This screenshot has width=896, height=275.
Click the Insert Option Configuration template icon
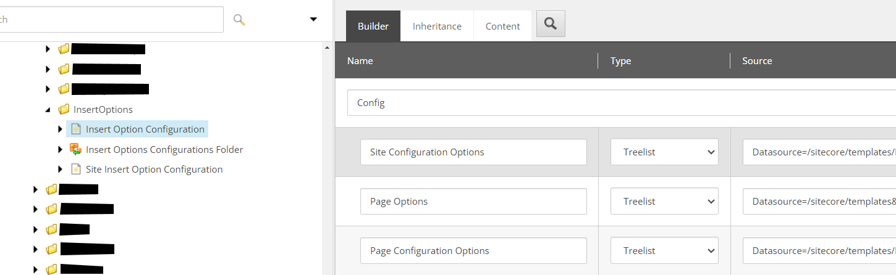pyautogui.click(x=76, y=129)
